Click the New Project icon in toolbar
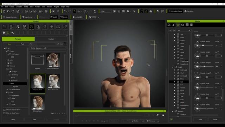 (4, 11)
